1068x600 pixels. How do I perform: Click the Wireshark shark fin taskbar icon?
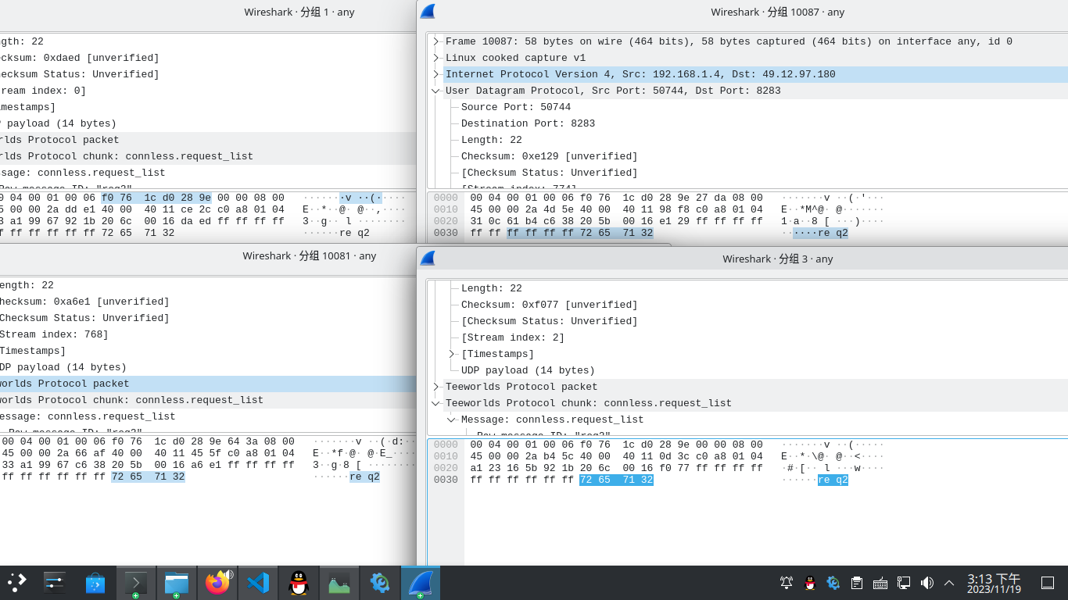click(421, 583)
